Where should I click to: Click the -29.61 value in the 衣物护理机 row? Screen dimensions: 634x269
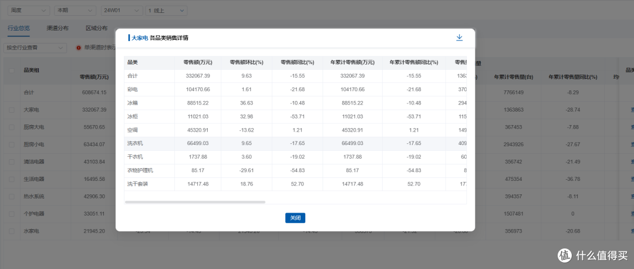point(246,170)
